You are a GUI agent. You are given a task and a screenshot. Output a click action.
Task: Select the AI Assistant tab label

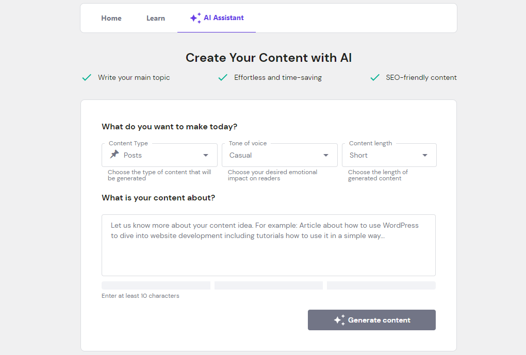(x=224, y=18)
